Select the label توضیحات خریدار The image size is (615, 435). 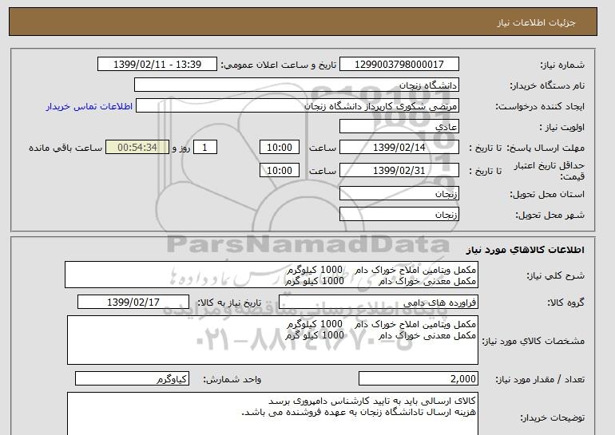click(552, 417)
